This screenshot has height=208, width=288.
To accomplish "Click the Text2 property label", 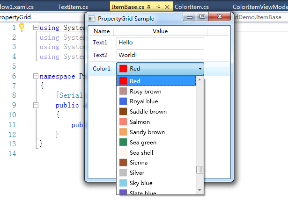I will tap(100, 55).
